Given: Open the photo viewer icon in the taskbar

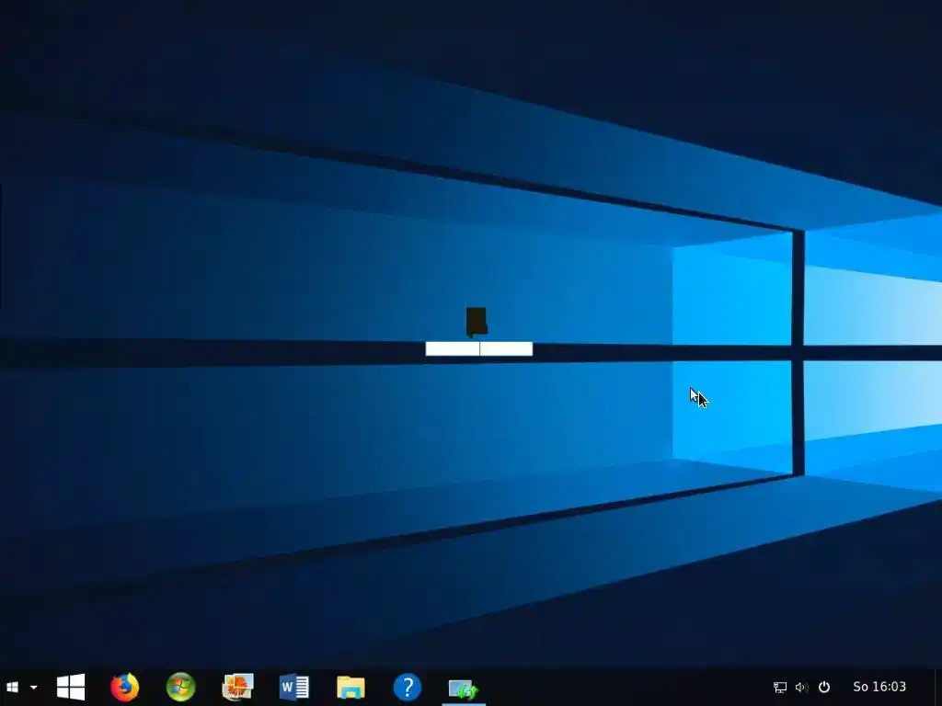Looking at the screenshot, I should [x=237, y=687].
